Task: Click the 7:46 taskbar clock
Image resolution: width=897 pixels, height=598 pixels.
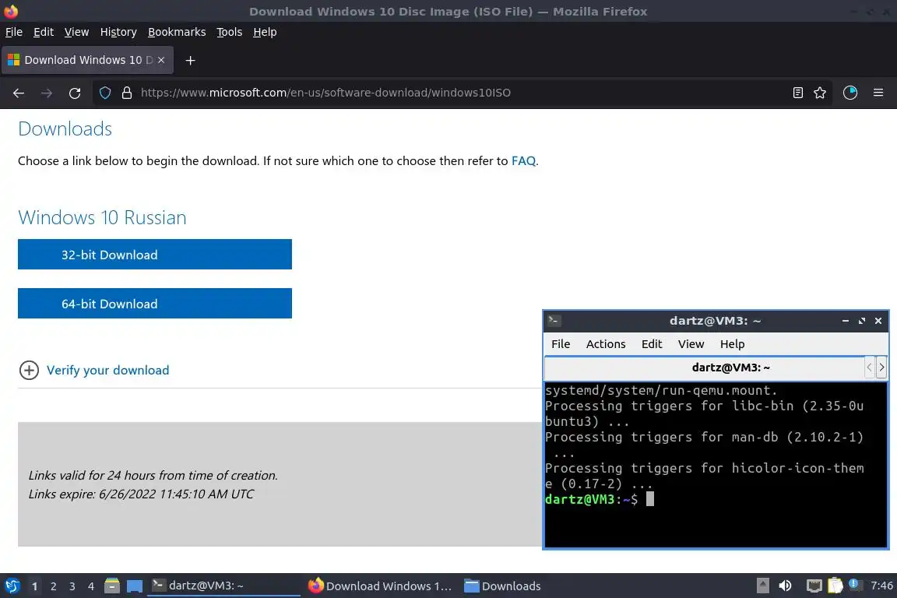Action: 881,586
